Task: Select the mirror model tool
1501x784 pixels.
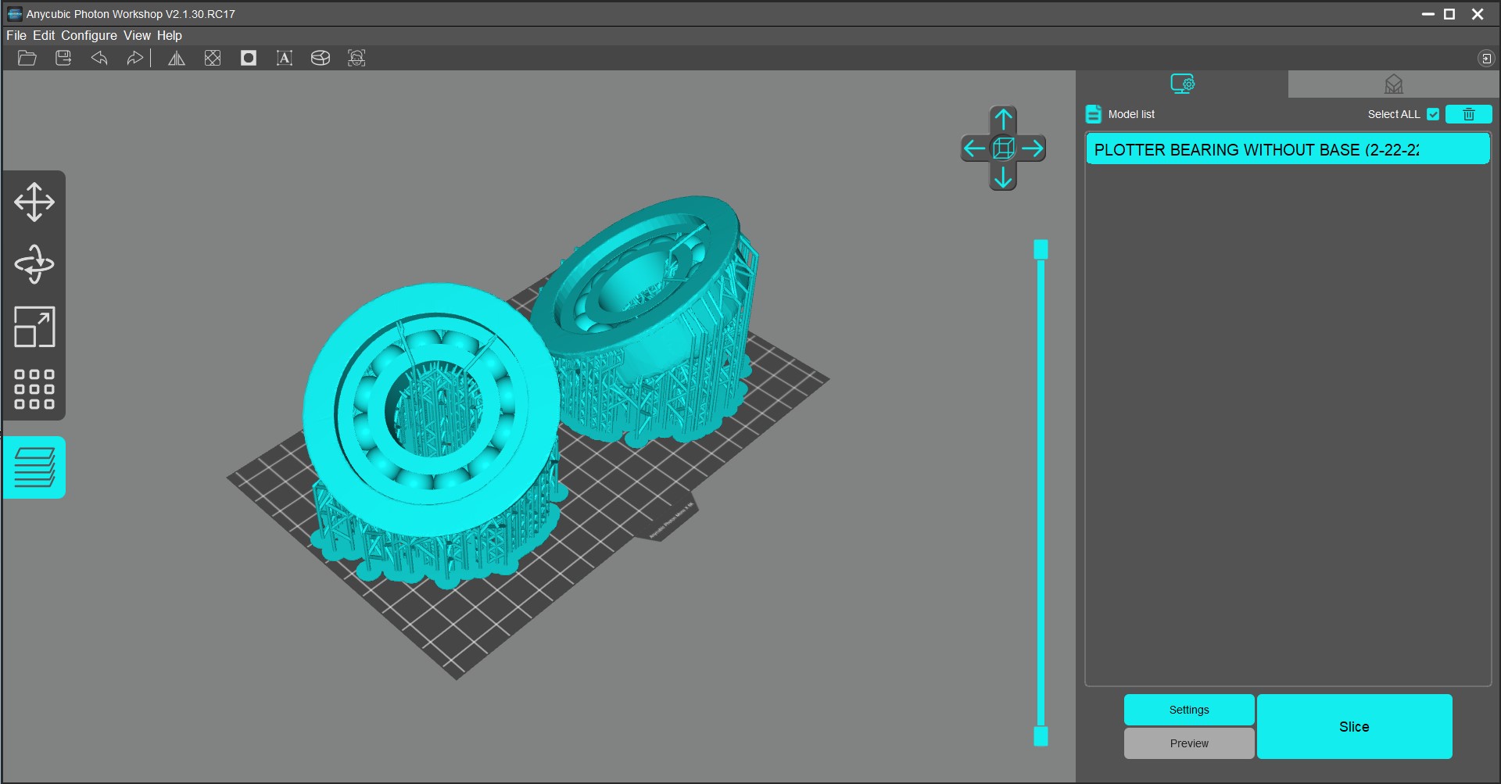Action: pyautogui.click(x=177, y=58)
